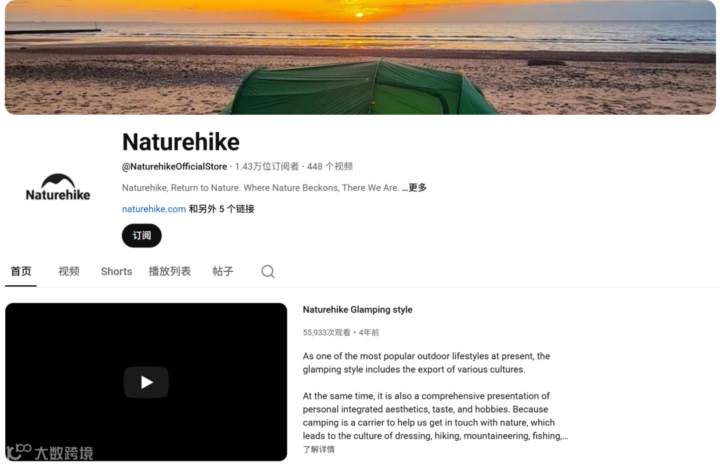The width and height of the screenshot is (720, 466).
Task: Click the 大数跨境 watermark logo
Action: pyautogui.click(x=49, y=452)
